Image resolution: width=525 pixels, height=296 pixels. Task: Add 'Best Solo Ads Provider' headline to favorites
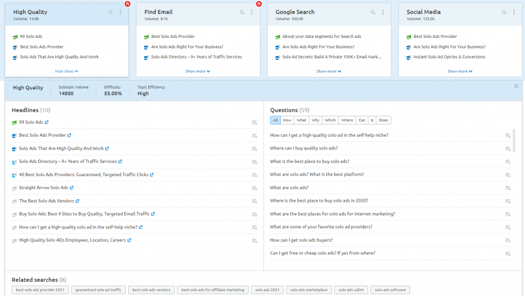pyautogui.click(x=254, y=136)
